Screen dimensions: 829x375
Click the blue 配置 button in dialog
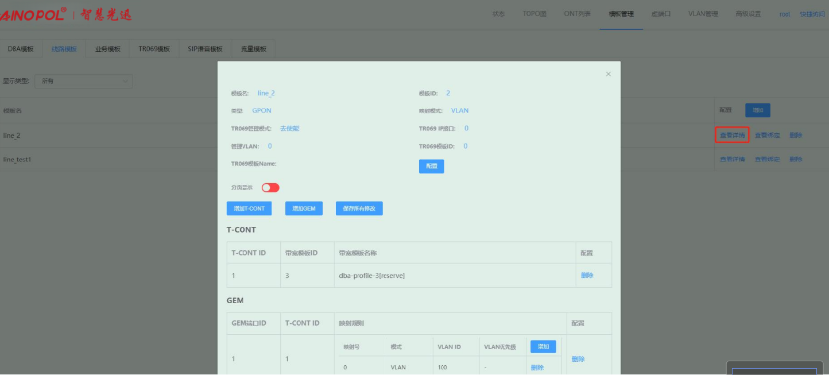point(431,166)
